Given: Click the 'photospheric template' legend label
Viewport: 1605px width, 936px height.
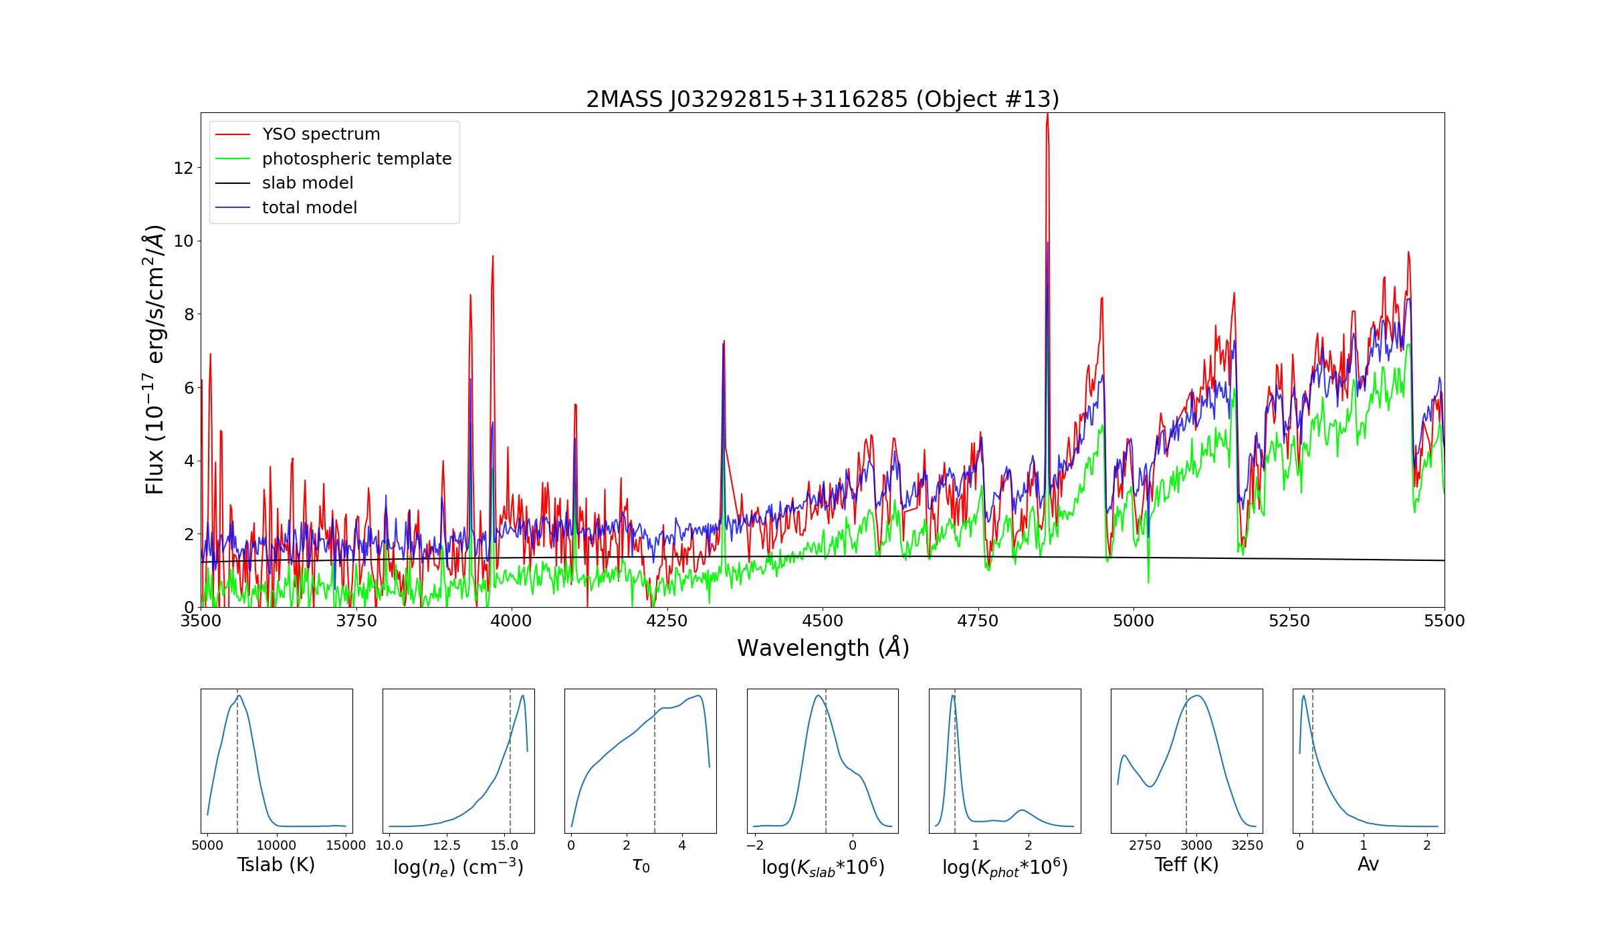Looking at the screenshot, I should coord(356,159).
